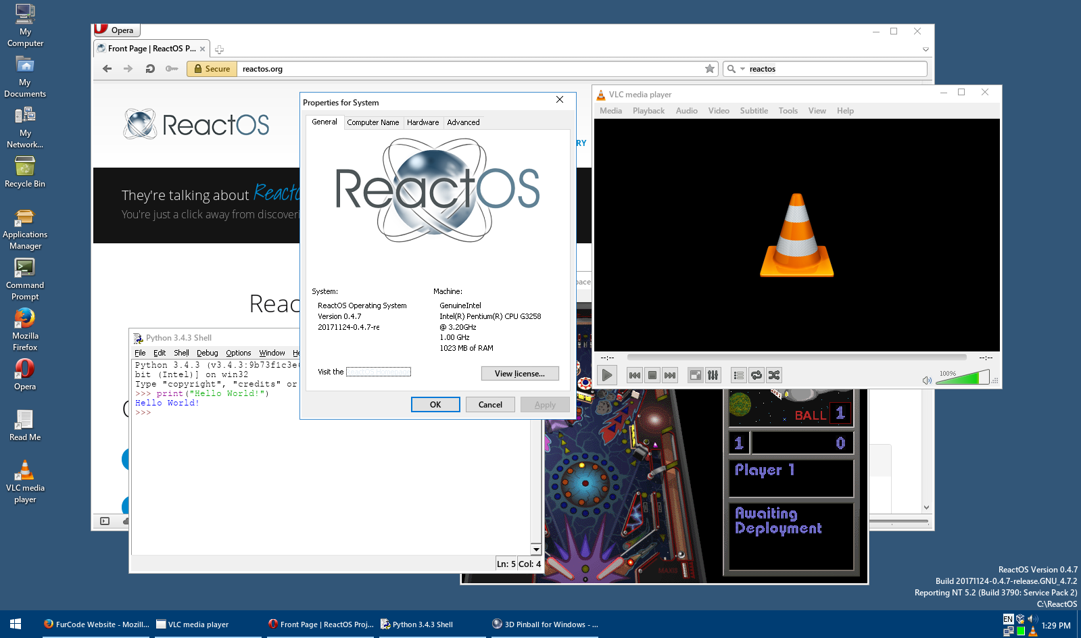Viewport: 1081px width, 638px height.
Task: Click Opera reload page icon
Action: pyautogui.click(x=150, y=68)
